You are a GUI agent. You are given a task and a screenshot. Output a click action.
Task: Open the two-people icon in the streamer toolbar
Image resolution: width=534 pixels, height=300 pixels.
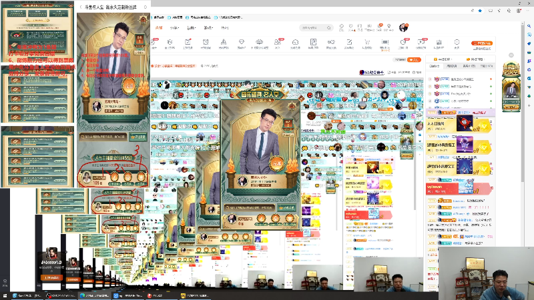click(278, 42)
